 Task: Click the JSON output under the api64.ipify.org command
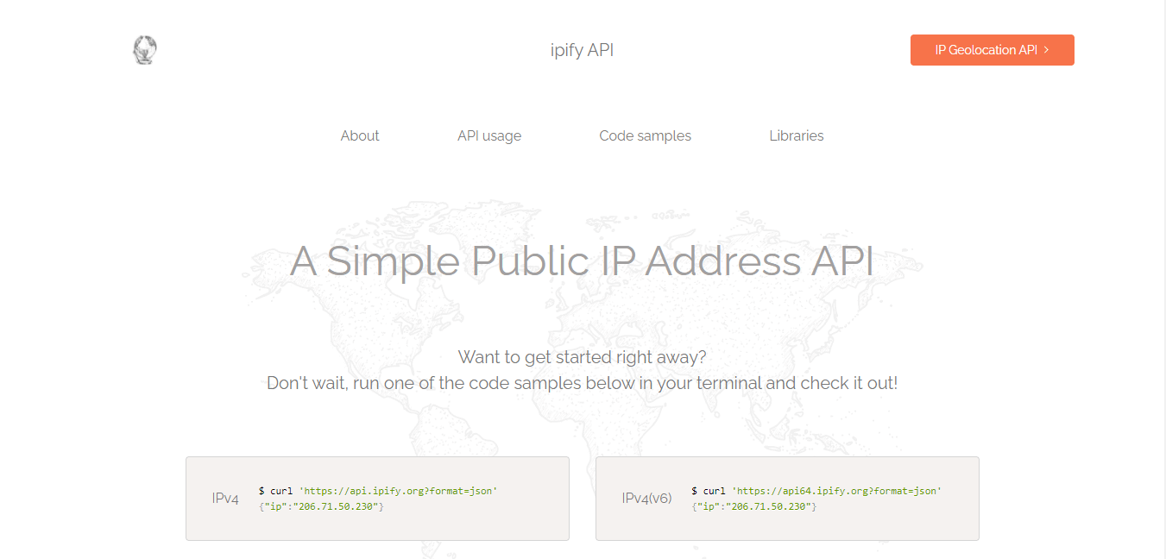tap(754, 506)
